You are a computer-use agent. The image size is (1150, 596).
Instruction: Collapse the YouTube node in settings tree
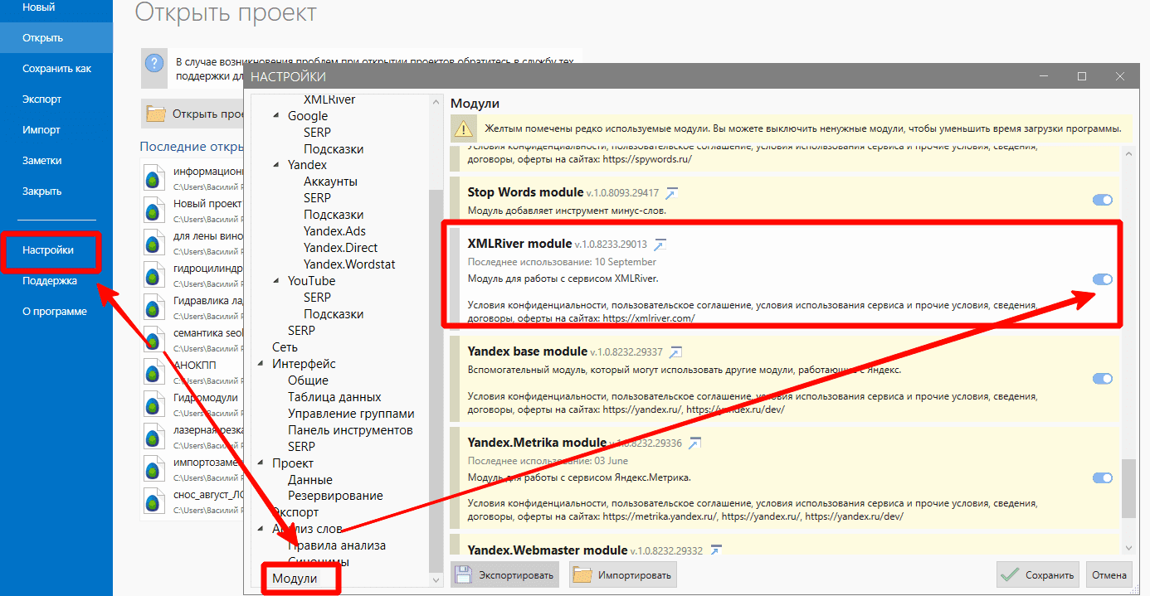coord(276,281)
